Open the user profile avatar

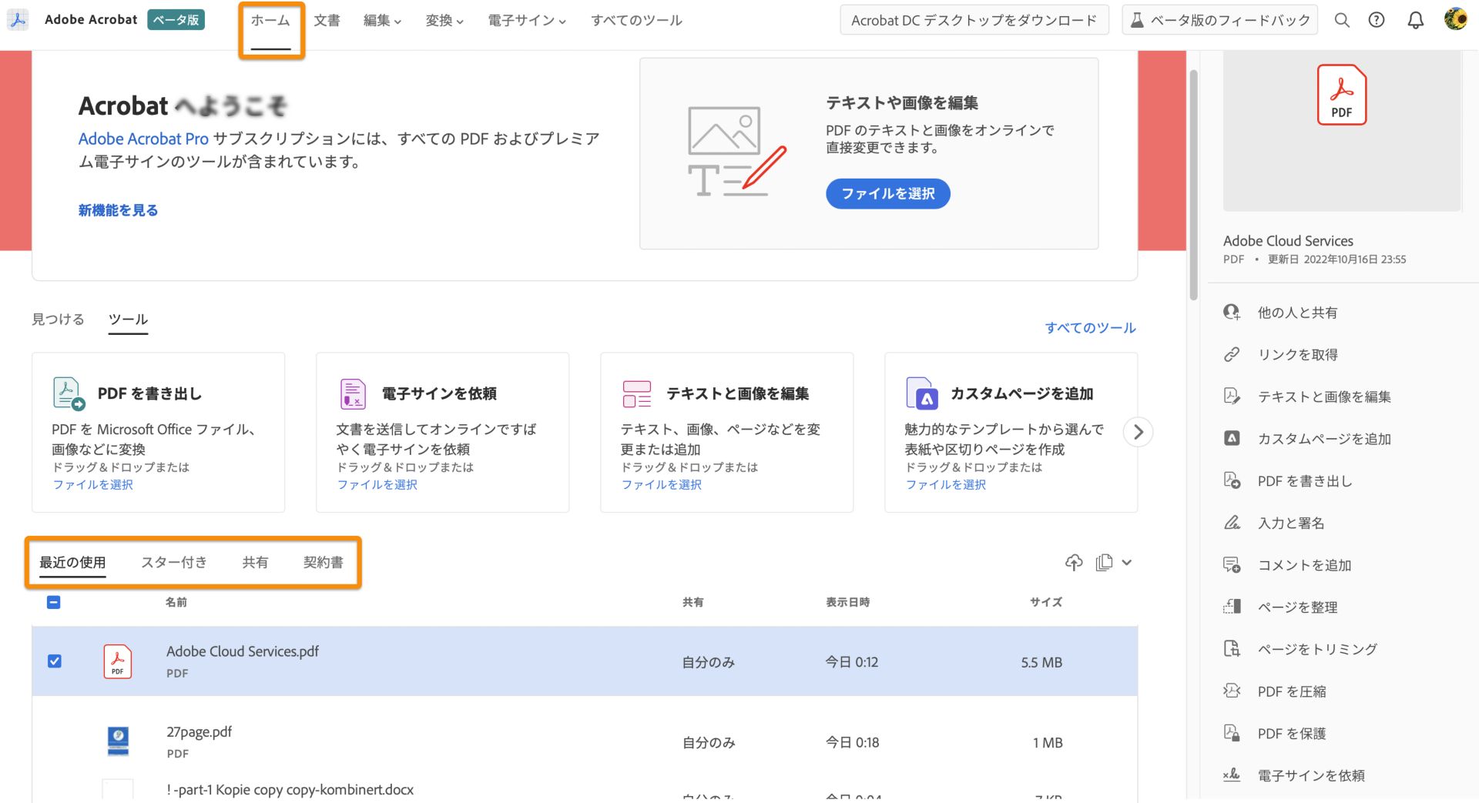pos(1455,19)
